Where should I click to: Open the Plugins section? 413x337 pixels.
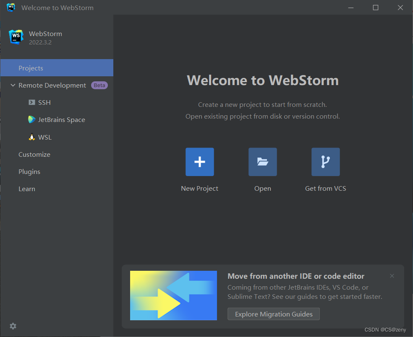29,171
